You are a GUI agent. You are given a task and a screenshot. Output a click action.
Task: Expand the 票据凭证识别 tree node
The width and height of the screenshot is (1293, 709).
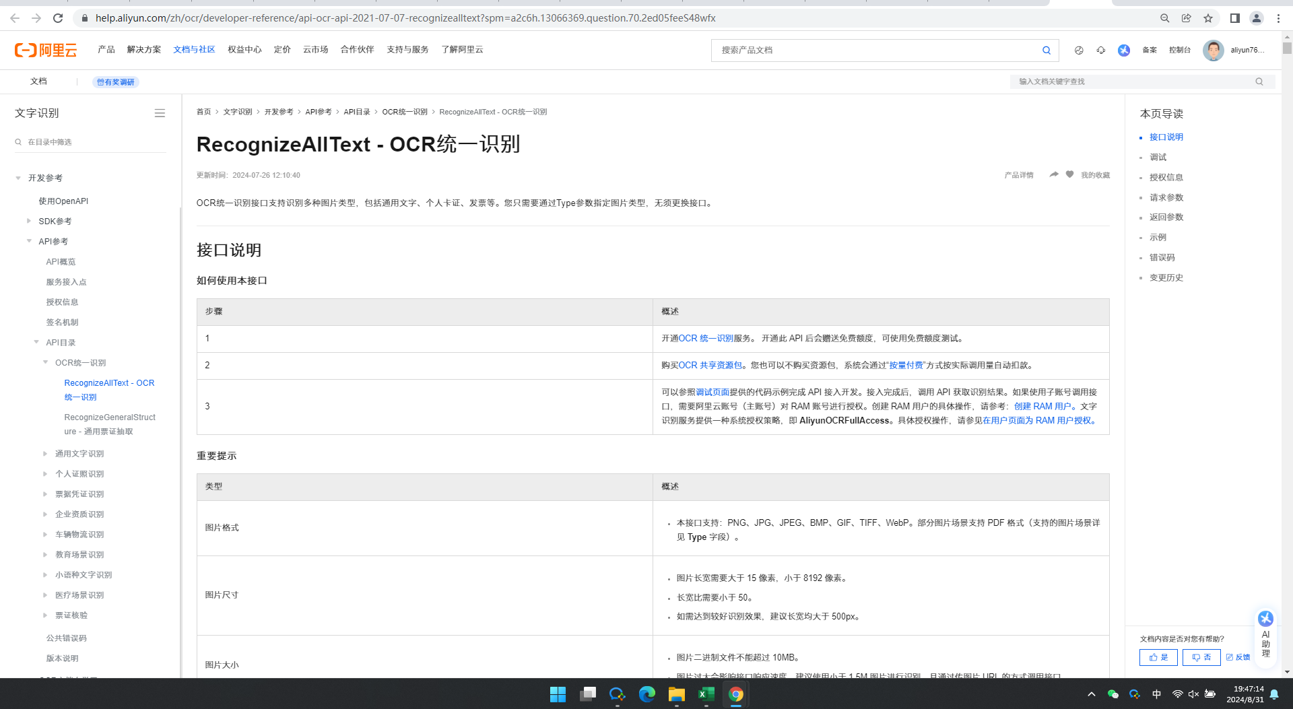(x=46, y=494)
